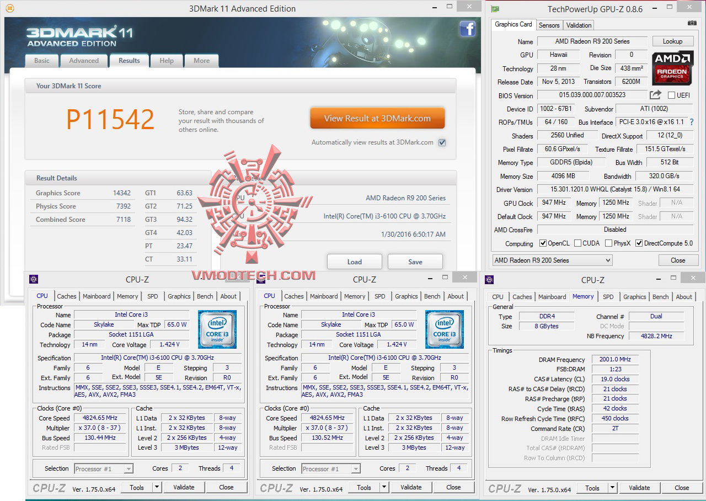
Task: Switch to the Basic tab in 3DMark 11
Action: pyautogui.click(x=42, y=61)
